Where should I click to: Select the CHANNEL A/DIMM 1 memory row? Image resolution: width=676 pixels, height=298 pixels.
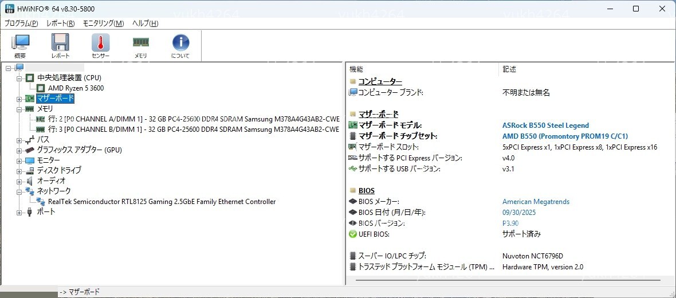point(193,119)
